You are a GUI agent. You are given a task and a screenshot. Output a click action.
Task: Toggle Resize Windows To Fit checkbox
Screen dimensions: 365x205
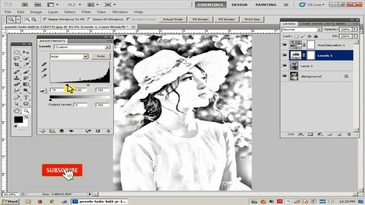[x=45, y=19]
